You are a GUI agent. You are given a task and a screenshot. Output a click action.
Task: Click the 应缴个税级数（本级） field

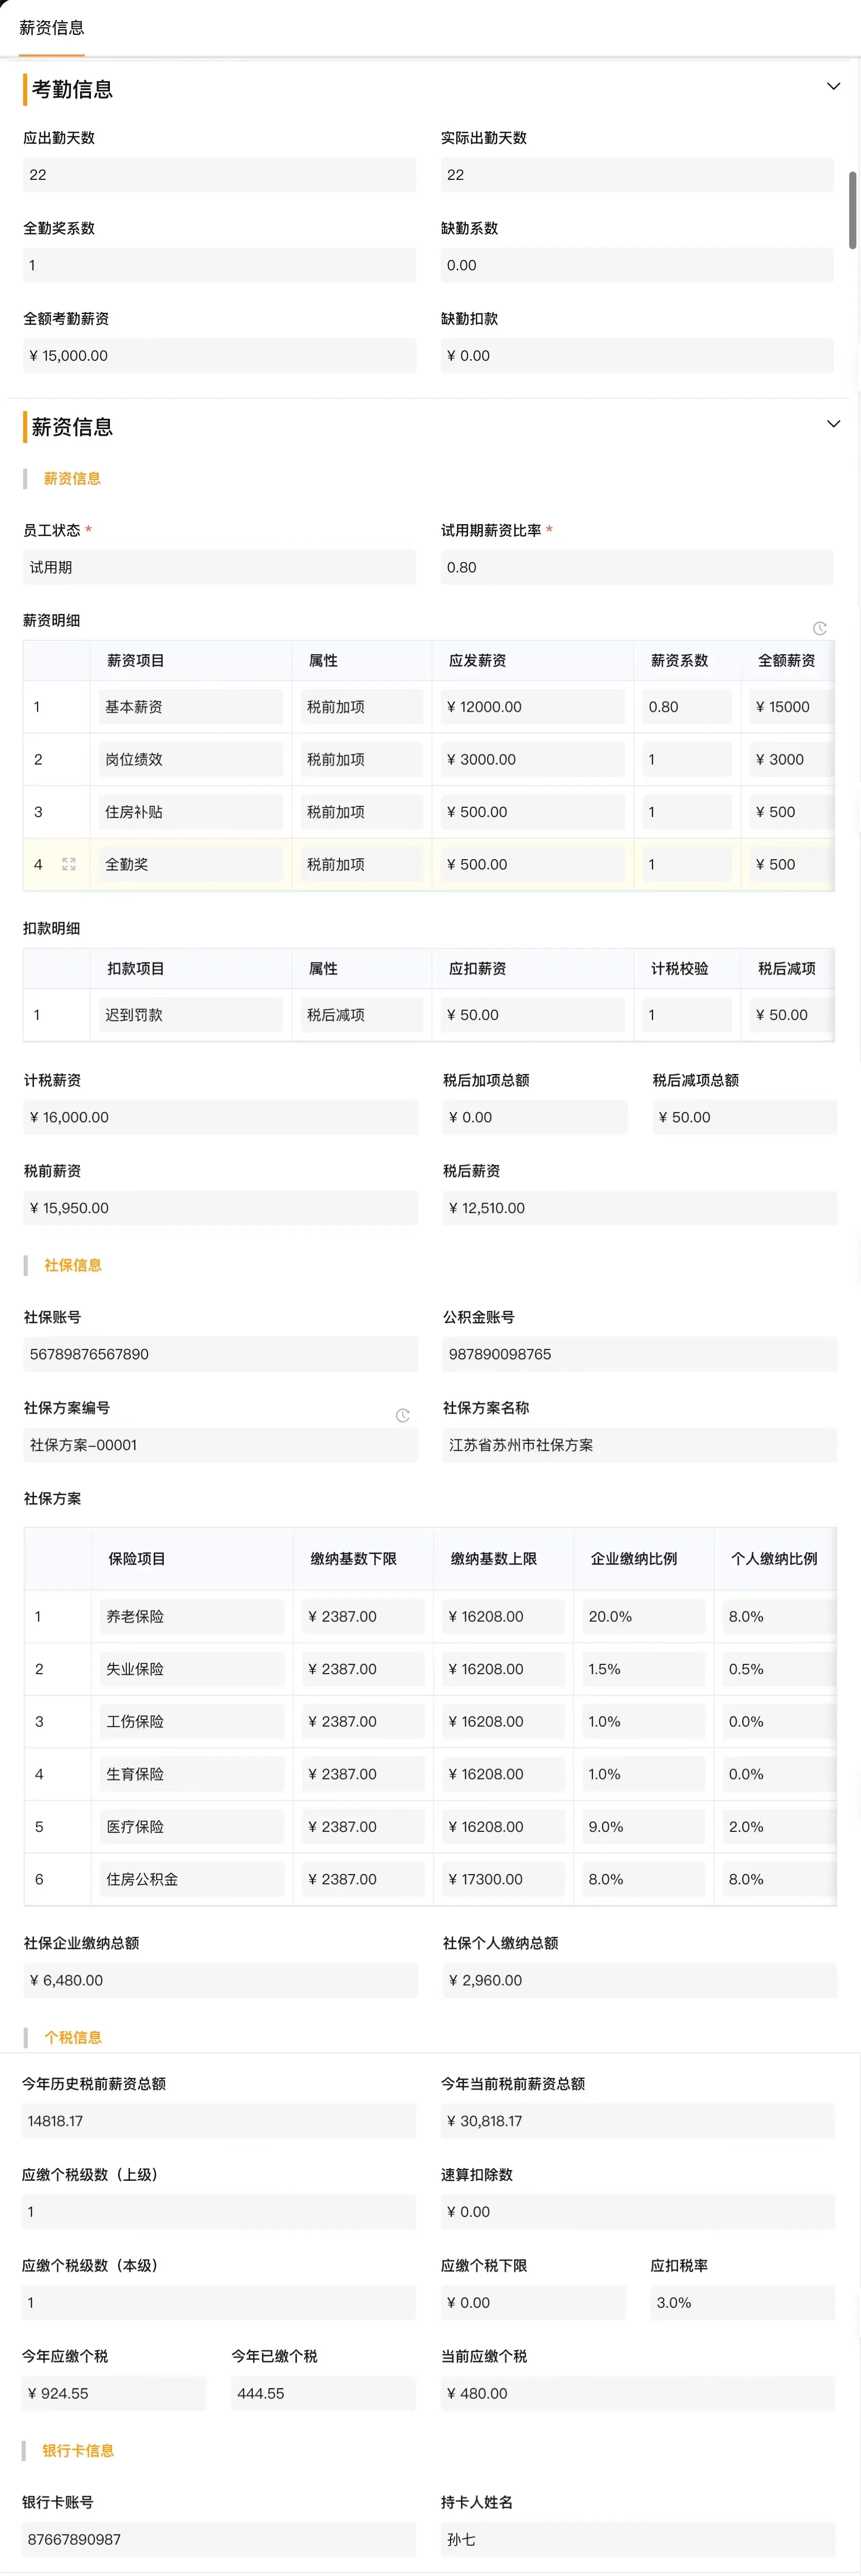click(219, 2302)
